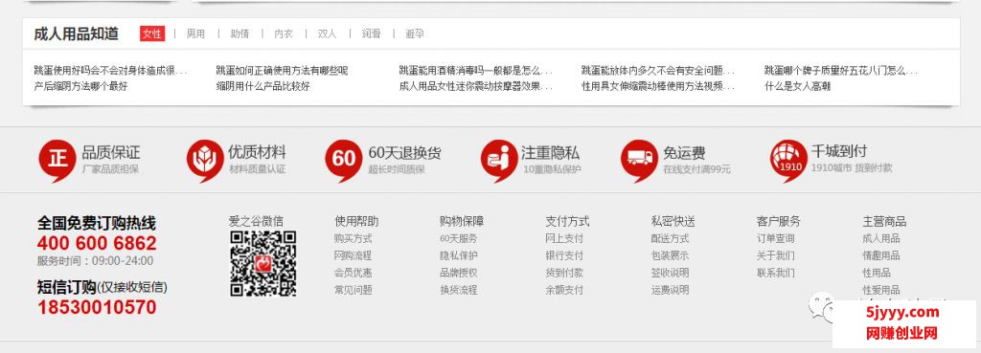The width and height of the screenshot is (981, 353).
Task: Click the 使用帮助 column heading
Action: [356, 221]
